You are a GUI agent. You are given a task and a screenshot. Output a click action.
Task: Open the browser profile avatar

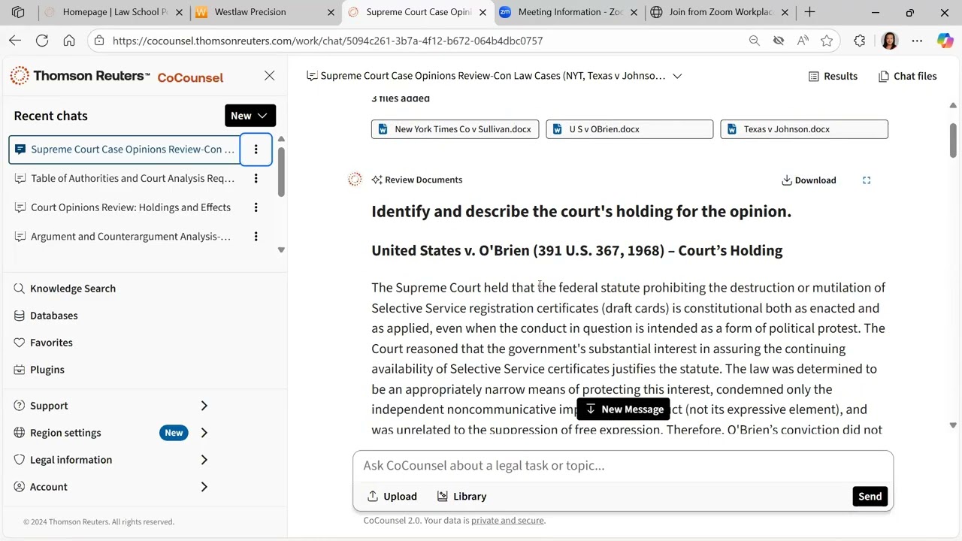pos(889,41)
